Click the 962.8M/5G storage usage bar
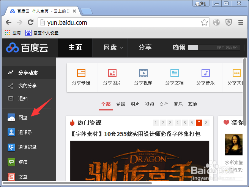249x187 pixels. point(214,48)
